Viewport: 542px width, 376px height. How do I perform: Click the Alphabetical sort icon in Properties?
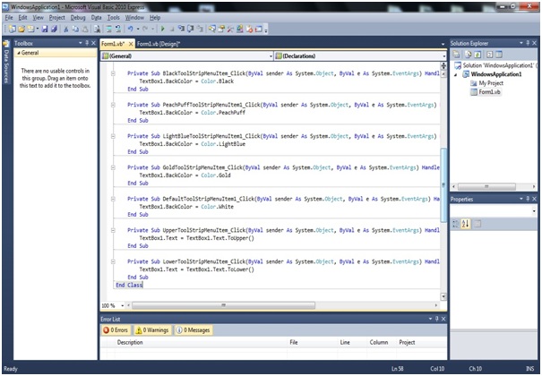click(465, 224)
